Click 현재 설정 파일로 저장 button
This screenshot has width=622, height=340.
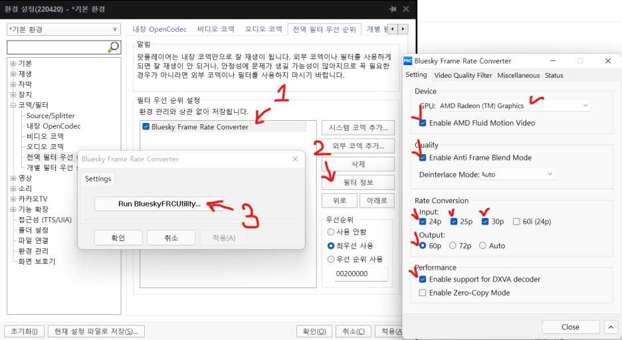click(x=96, y=331)
